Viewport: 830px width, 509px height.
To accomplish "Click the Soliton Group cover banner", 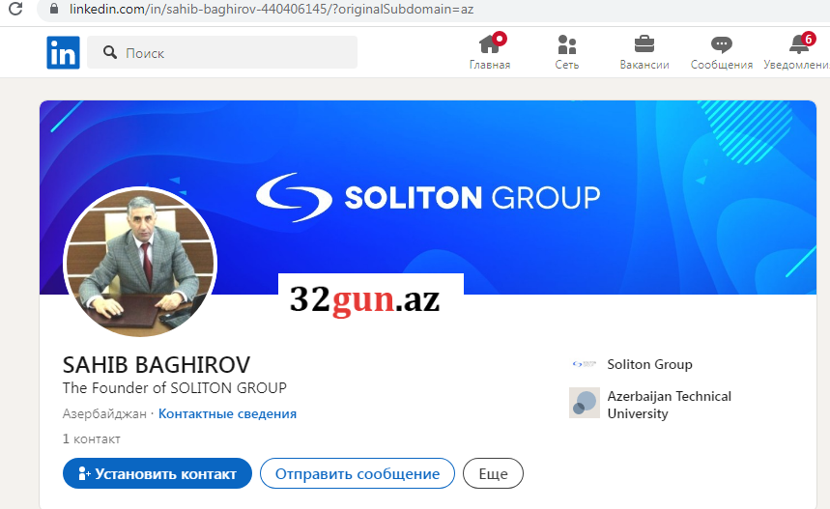I will click(x=428, y=197).
